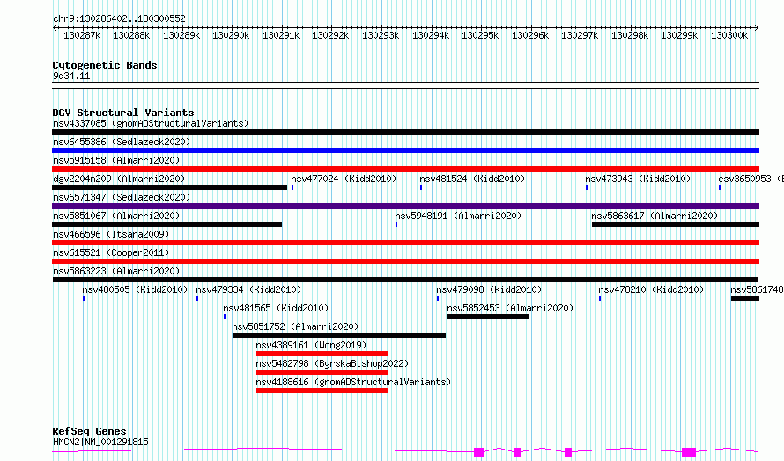Click the nsv5948191 Almarri2020 label
Screen dimensions: 784x461
458,216
